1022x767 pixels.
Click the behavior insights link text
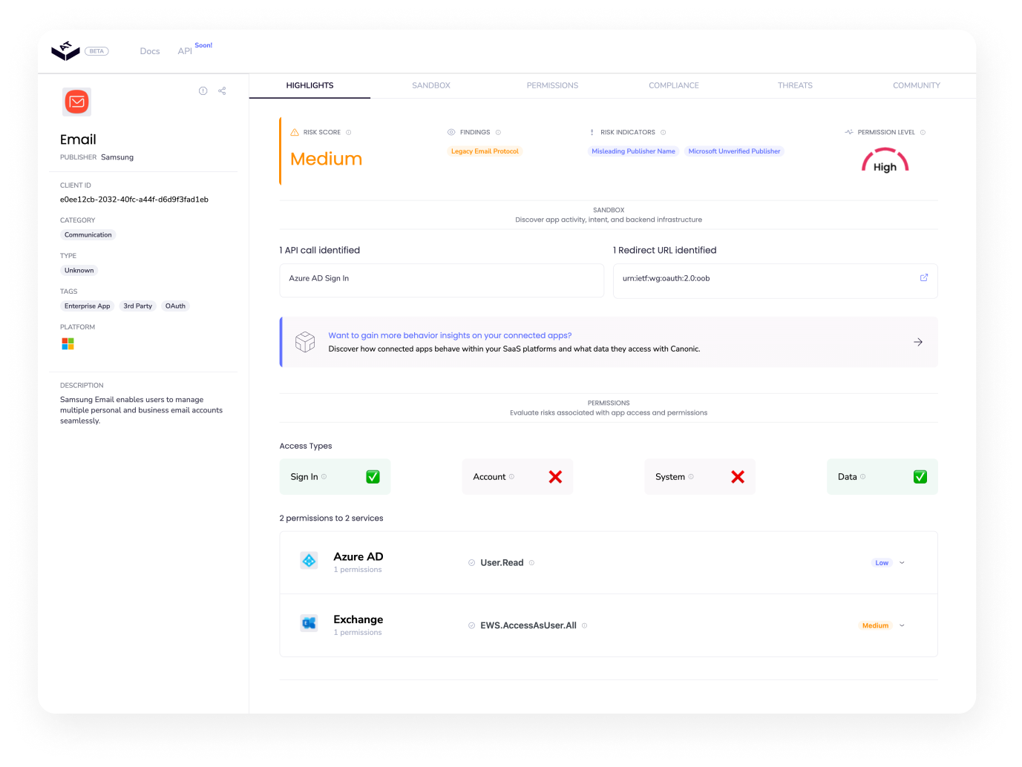click(450, 335)
